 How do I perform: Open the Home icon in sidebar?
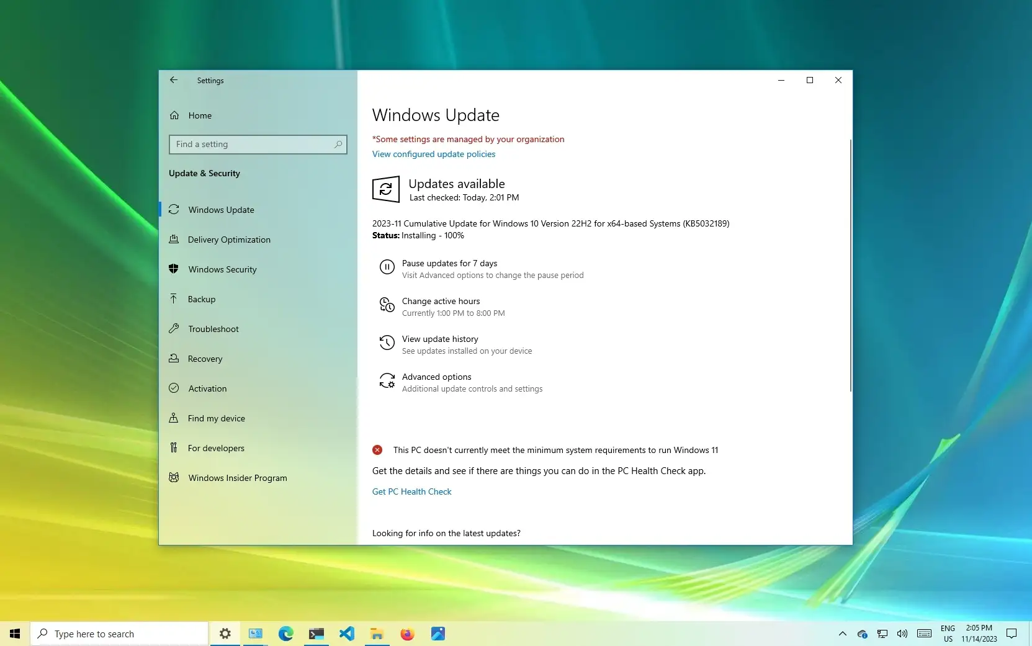[x=174, y=115]
